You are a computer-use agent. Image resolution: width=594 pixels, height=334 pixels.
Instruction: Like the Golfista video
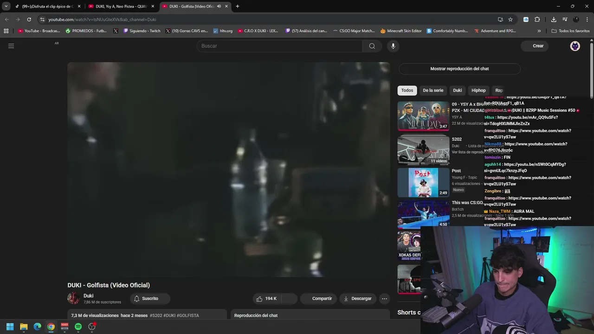(x=267, y=299)
